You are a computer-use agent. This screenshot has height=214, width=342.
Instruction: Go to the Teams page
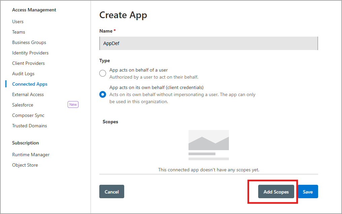point(19,32)
